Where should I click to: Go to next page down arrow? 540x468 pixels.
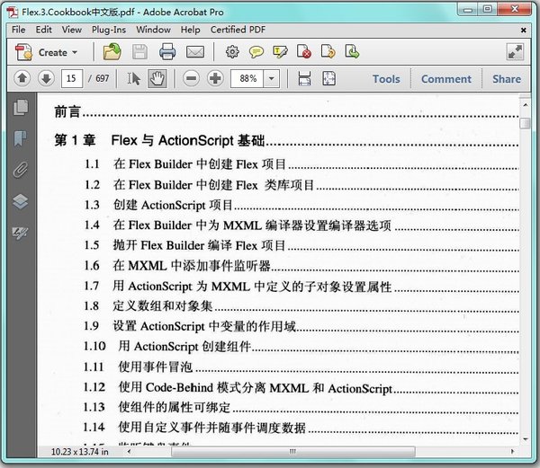click(x=46, y=78)
